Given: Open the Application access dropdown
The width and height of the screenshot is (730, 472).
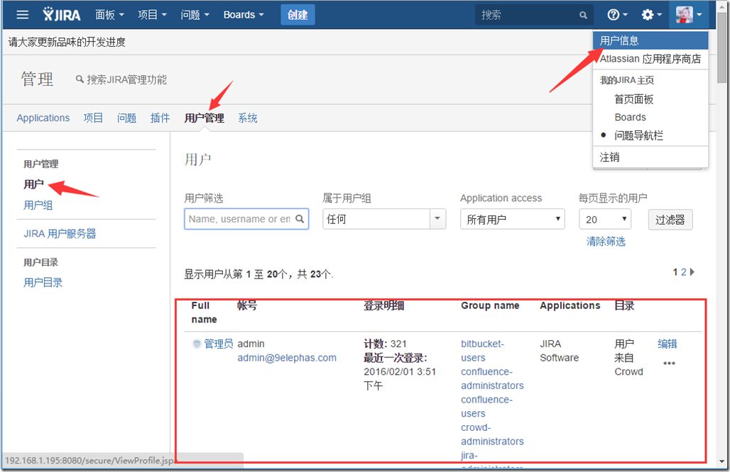Looking at the screenshot, I should pos(512,220).
